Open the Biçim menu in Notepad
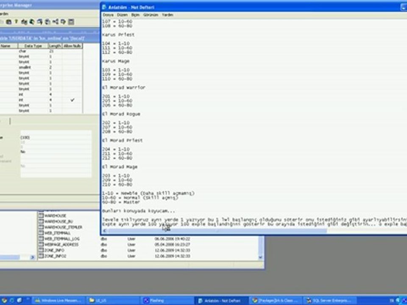This screenshot has width=407, height=305. 135,15
